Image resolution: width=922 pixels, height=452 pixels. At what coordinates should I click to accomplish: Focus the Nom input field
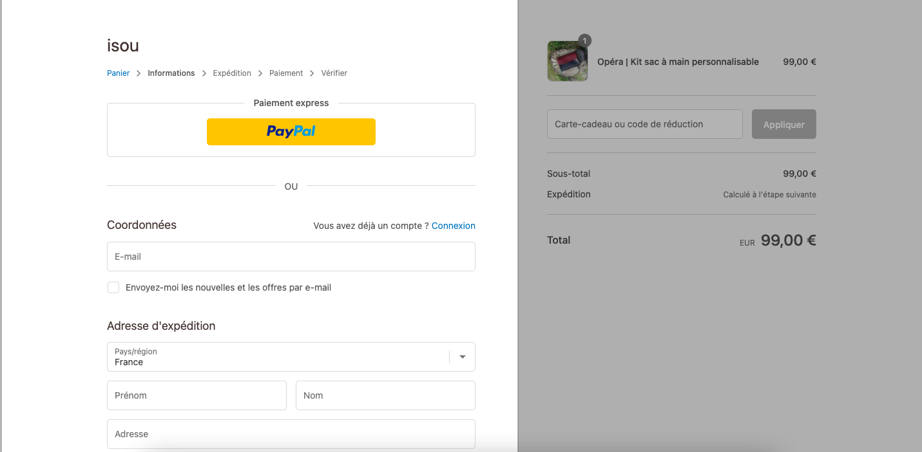(x=385, y=395)
